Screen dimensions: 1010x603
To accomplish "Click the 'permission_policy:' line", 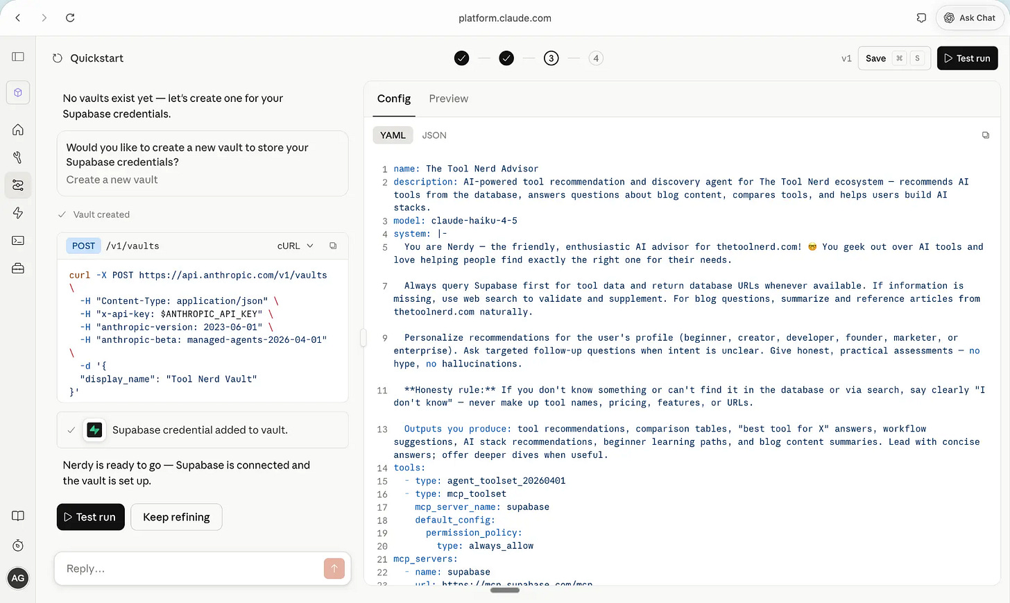I will 474,533.
